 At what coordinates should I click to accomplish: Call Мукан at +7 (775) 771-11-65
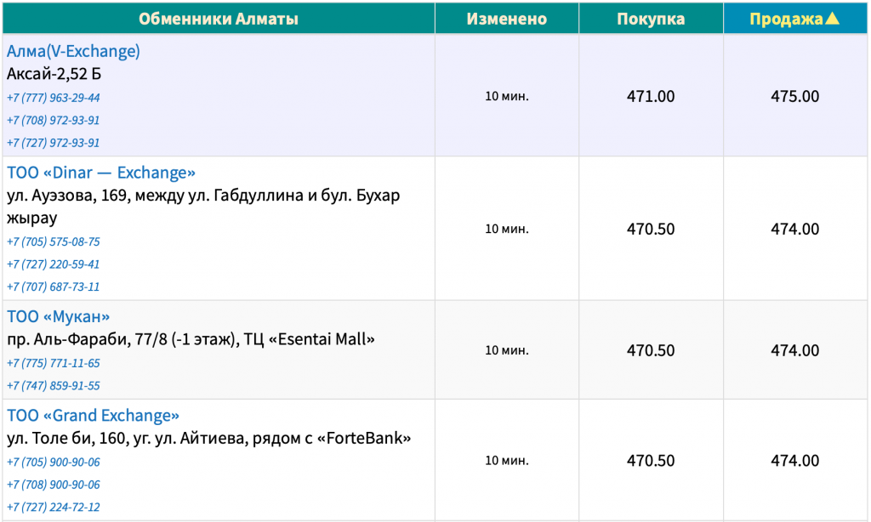(54, 363)
